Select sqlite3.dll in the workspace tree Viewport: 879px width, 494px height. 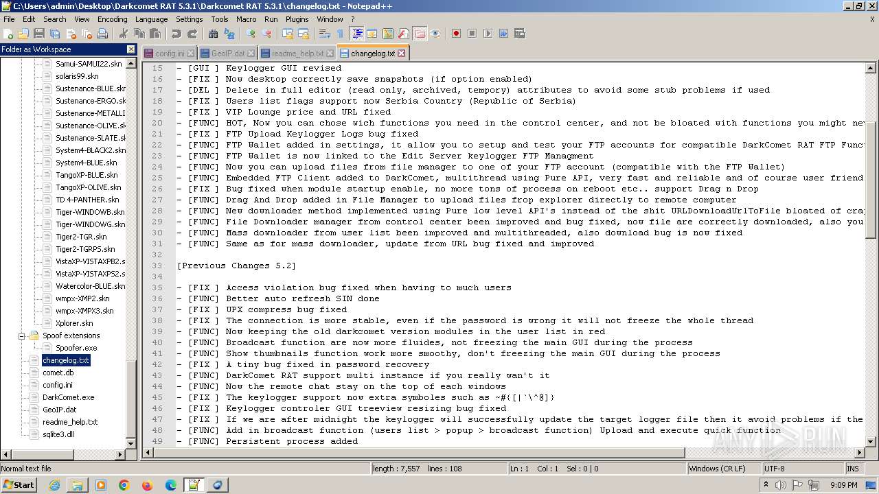[58, 434]
